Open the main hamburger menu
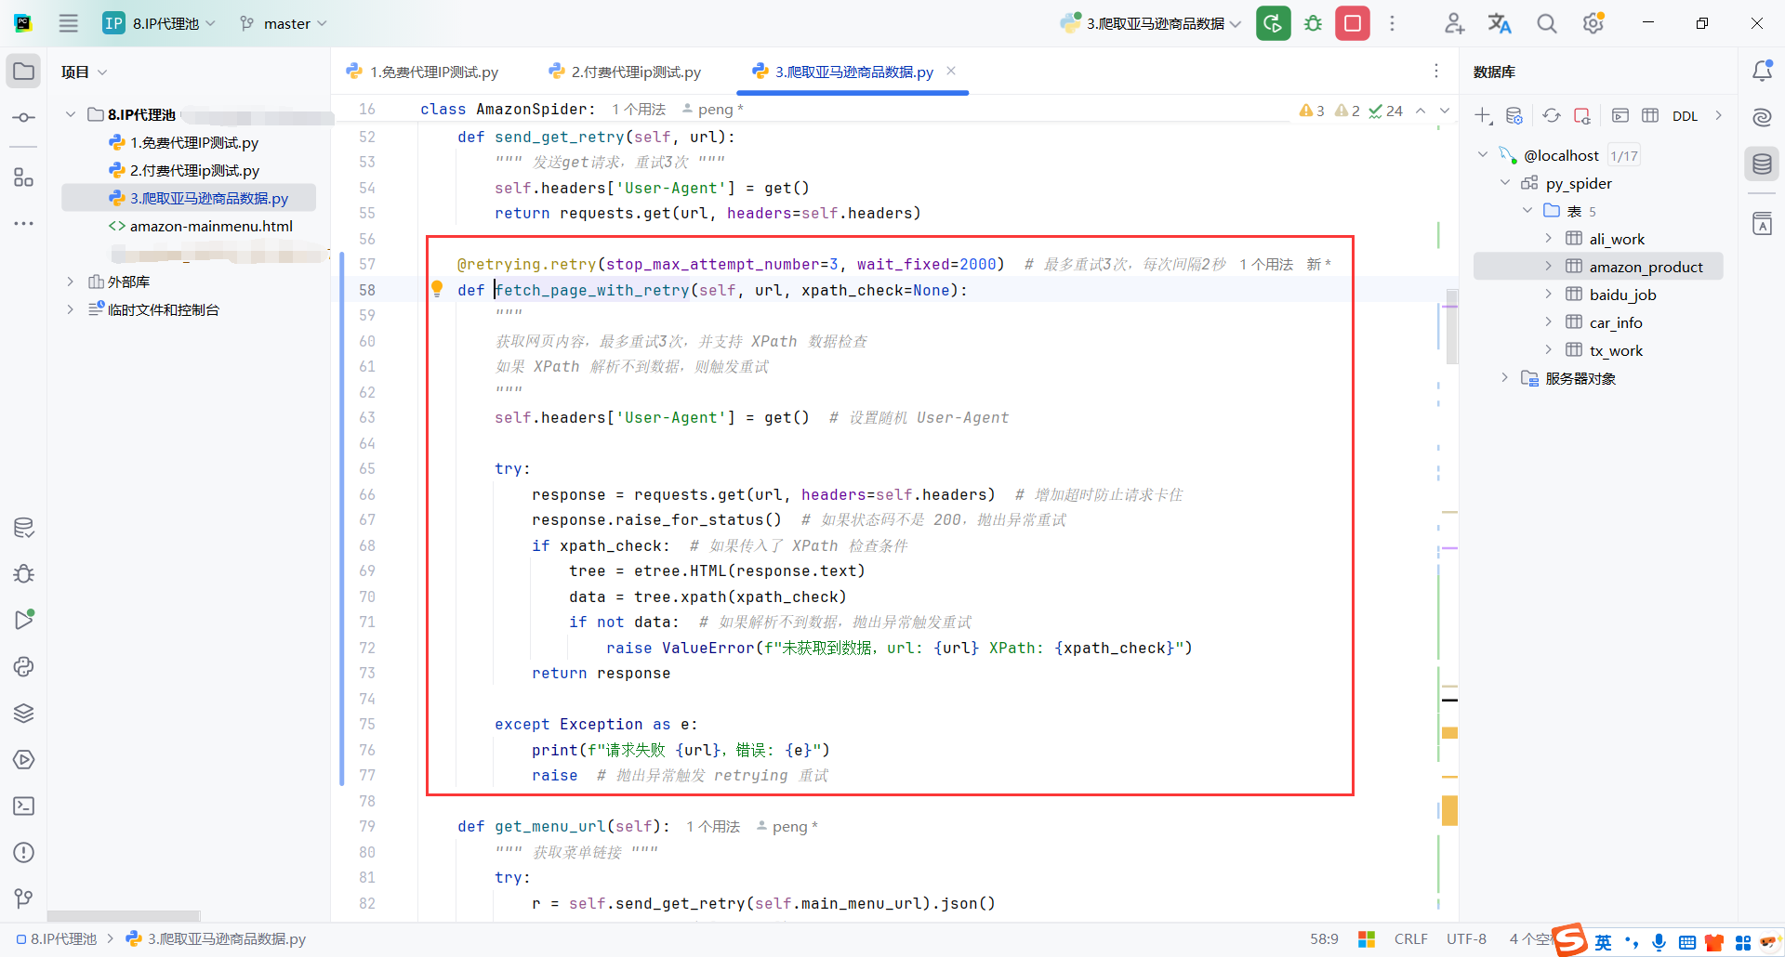Image resolution: width=1785 pixels, height=957 pixels. click(68, 23)
